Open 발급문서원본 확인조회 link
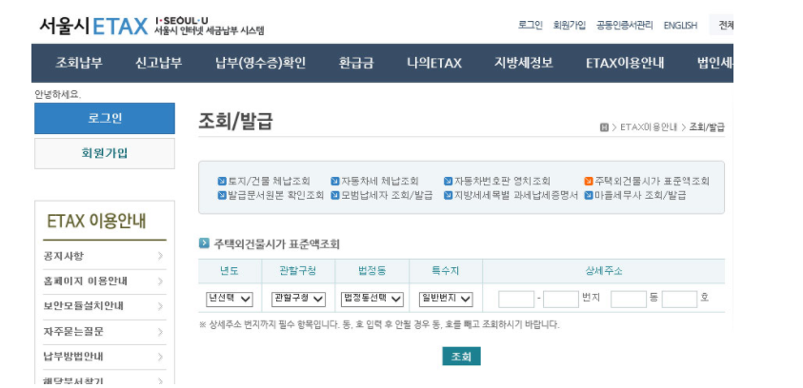Screen dimensions: 803x388 275,195
